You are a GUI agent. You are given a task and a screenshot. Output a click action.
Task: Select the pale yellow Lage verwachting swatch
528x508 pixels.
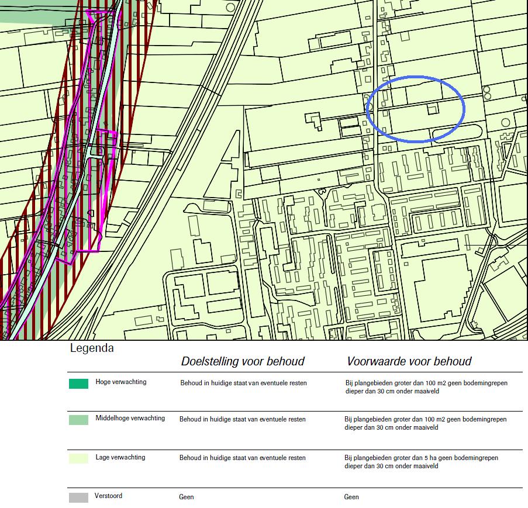[78, 458]
